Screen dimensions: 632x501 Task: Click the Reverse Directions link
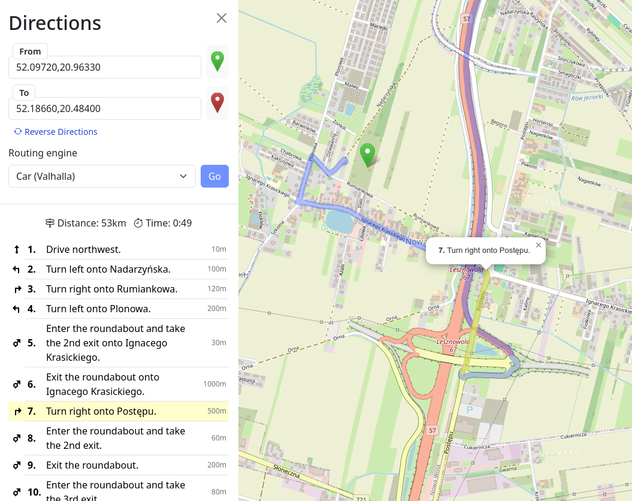coord(56,132)
